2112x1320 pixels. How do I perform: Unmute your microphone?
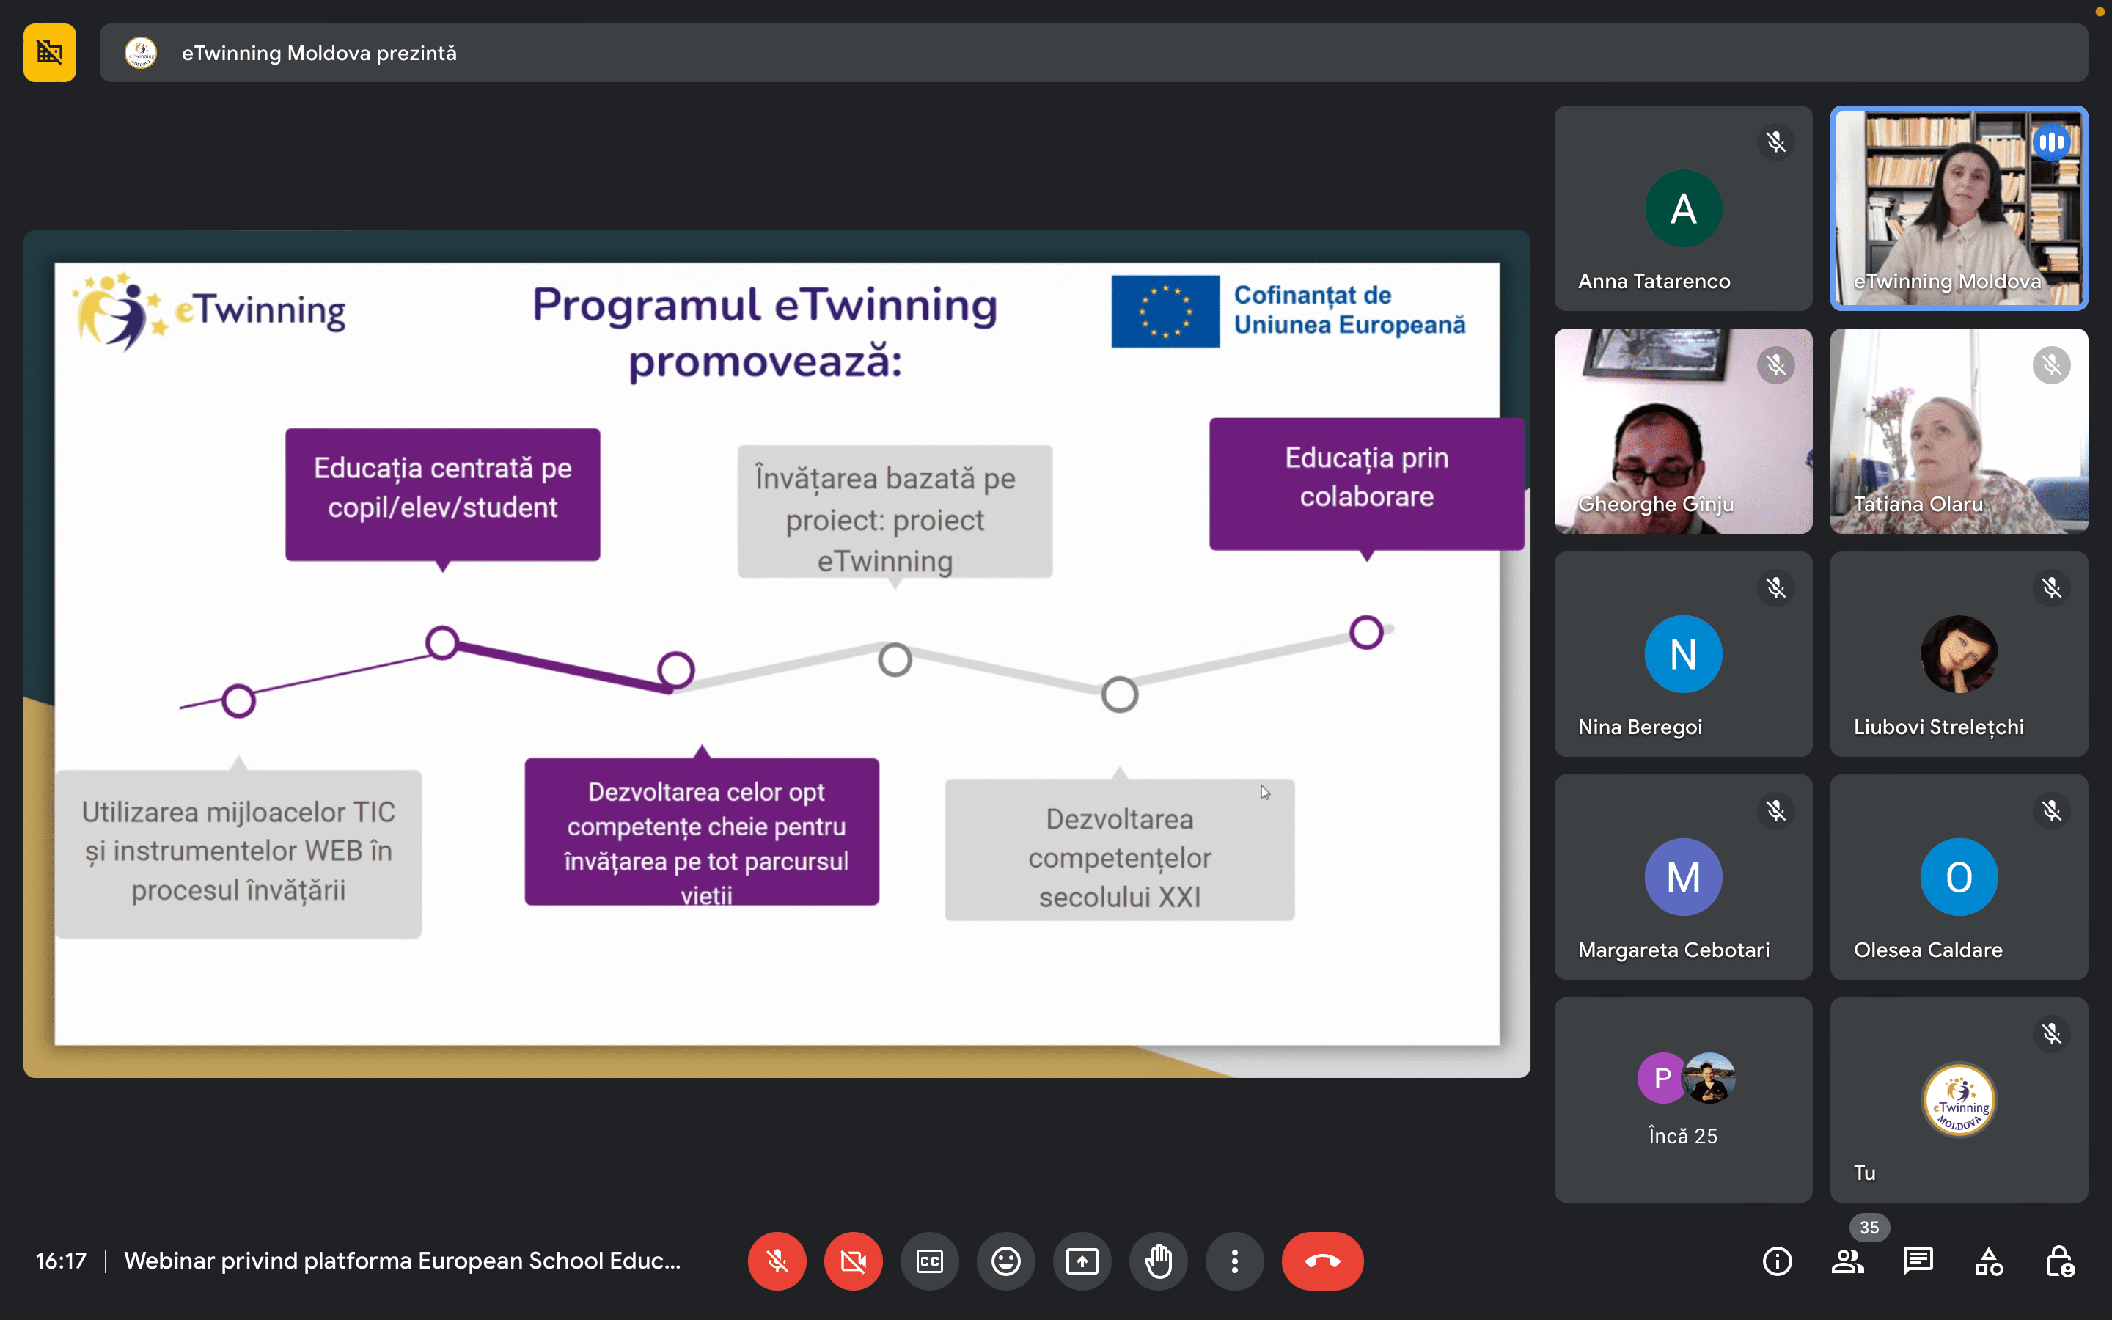(x=777, y=1261)
